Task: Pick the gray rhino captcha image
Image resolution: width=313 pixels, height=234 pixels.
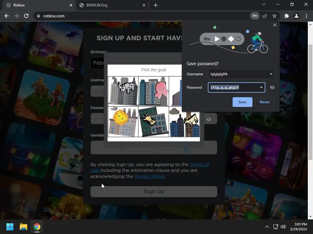Action: 123,91
